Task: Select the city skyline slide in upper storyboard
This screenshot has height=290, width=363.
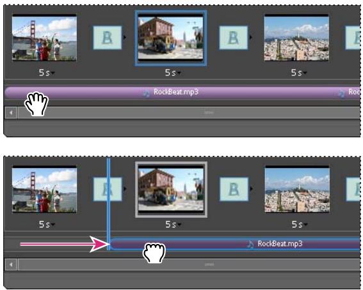Action: click(296, 38)
